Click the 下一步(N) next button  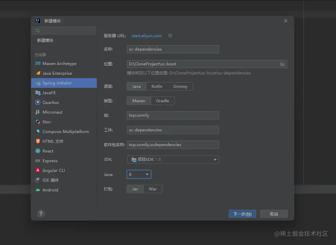pos(243,214)
